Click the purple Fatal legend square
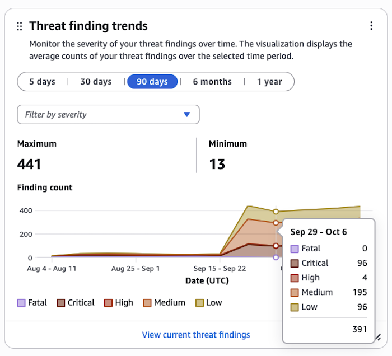Image resolution: width=392 pixels, height=356 pixels. [x=21, y=303]
